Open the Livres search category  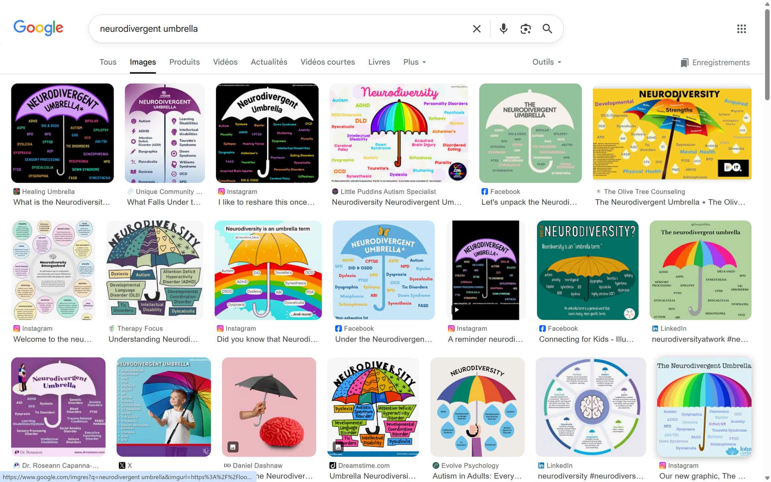[379, 62]
